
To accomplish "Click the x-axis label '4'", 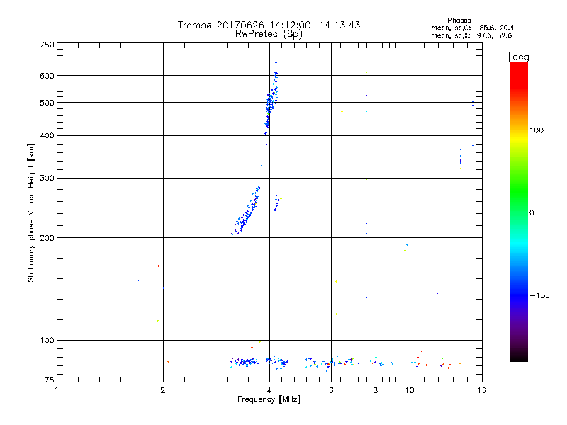I will (x=269, y=390).
